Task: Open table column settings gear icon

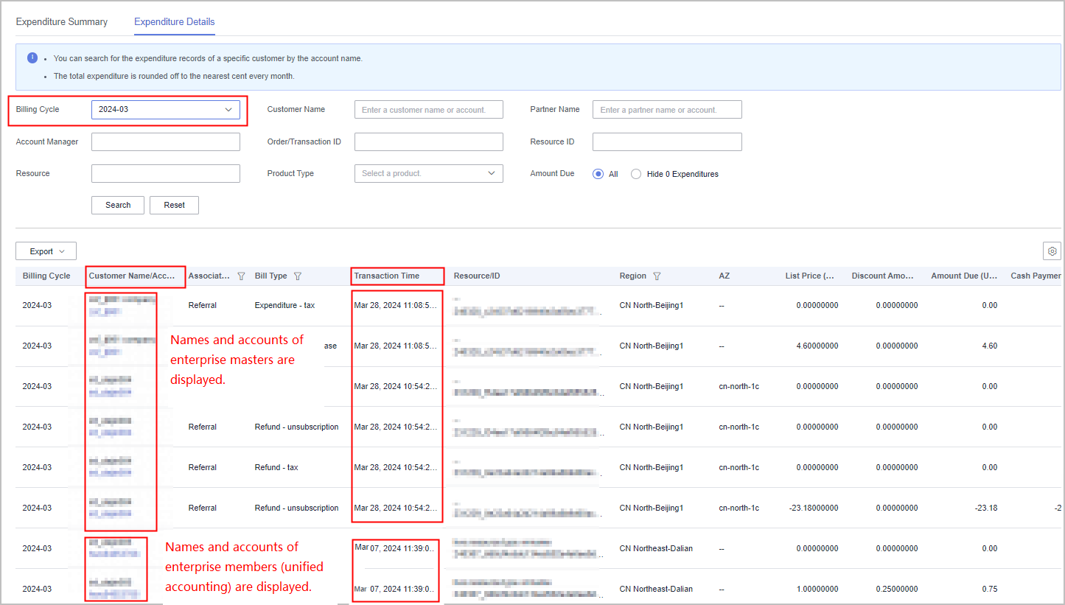Action: 1052,251
